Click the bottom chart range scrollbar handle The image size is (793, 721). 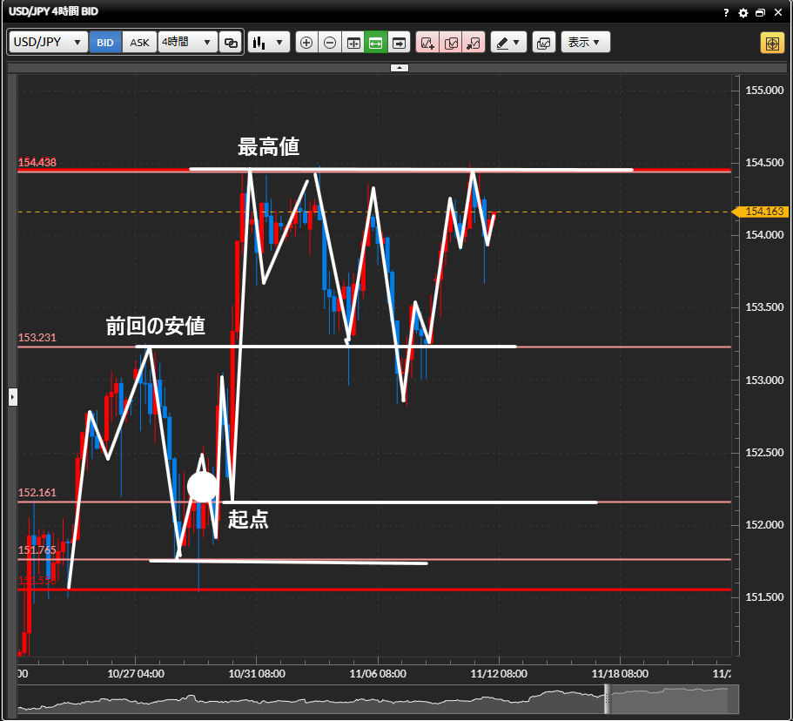[x=608, y=698]
